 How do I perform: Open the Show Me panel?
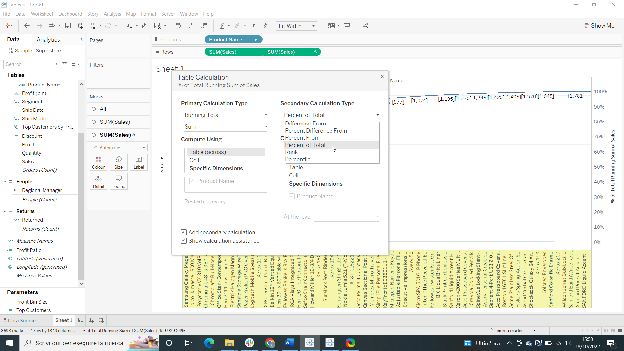click(600, 26)
